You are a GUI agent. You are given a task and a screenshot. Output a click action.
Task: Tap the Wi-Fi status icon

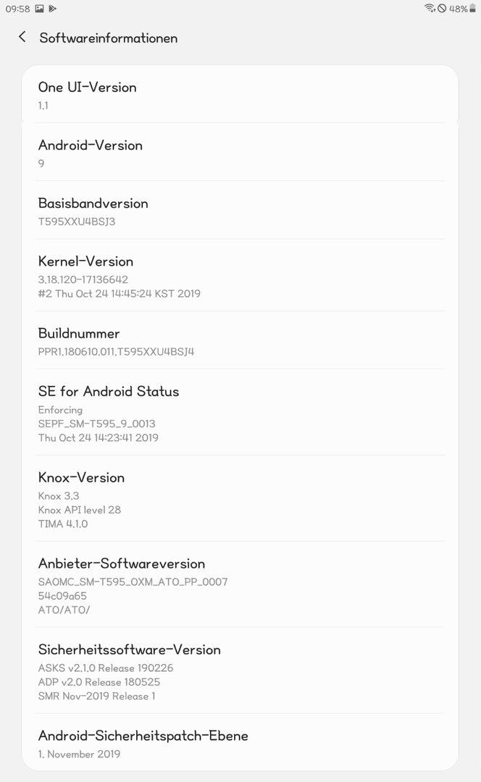click(x=430, y=8)
